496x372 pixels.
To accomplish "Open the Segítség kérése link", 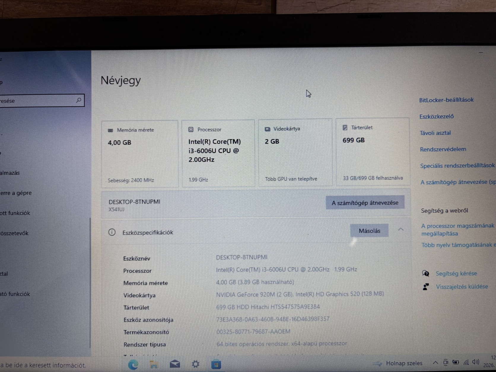I will pyautogui.click(x=456, y=273).
